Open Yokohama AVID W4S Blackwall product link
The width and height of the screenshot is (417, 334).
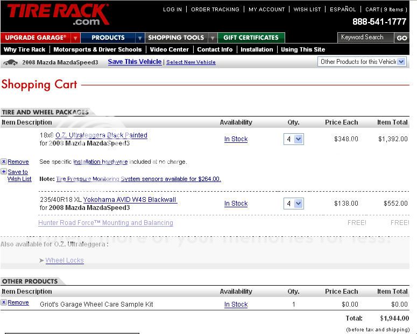pyautogui.click(x=130, y=200)
